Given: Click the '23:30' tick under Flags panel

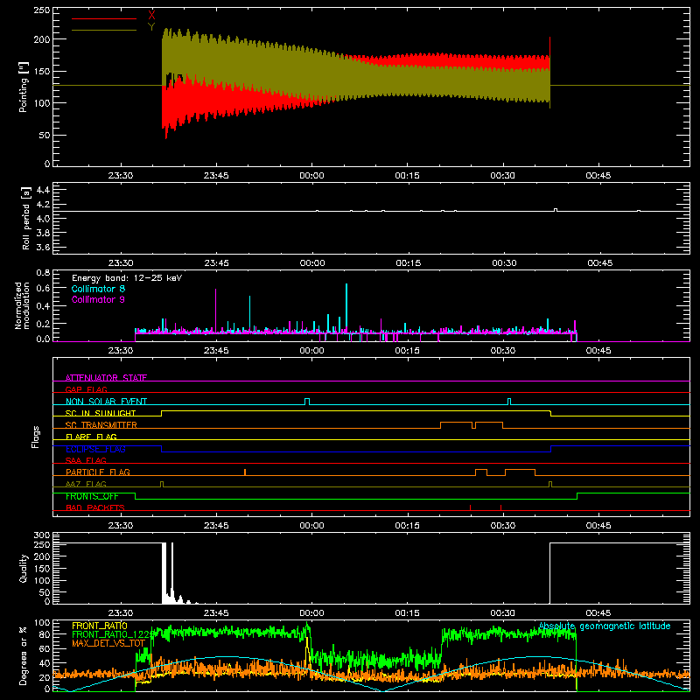Looking at the screenshot, I should coord(121,526).
